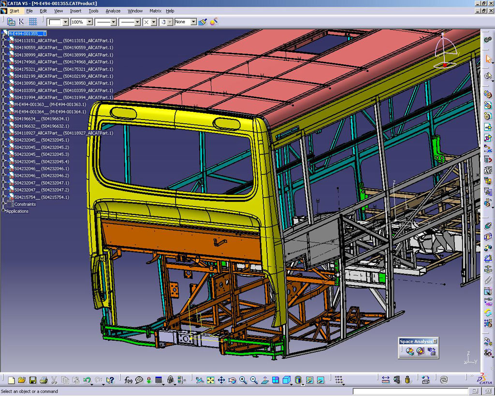The width and height of the screenshot is (495, 396).
Task: Close the Space Analysis floating toolbar
Action: pyautogui.click(x=435, y=341)
